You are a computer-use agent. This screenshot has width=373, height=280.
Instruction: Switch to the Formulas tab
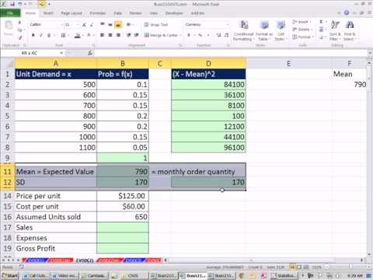(x=98, y=13)
